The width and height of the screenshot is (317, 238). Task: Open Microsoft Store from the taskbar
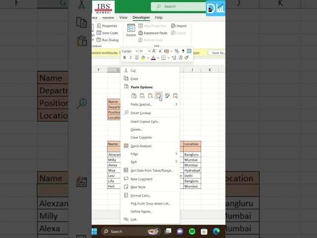(204, 232)
